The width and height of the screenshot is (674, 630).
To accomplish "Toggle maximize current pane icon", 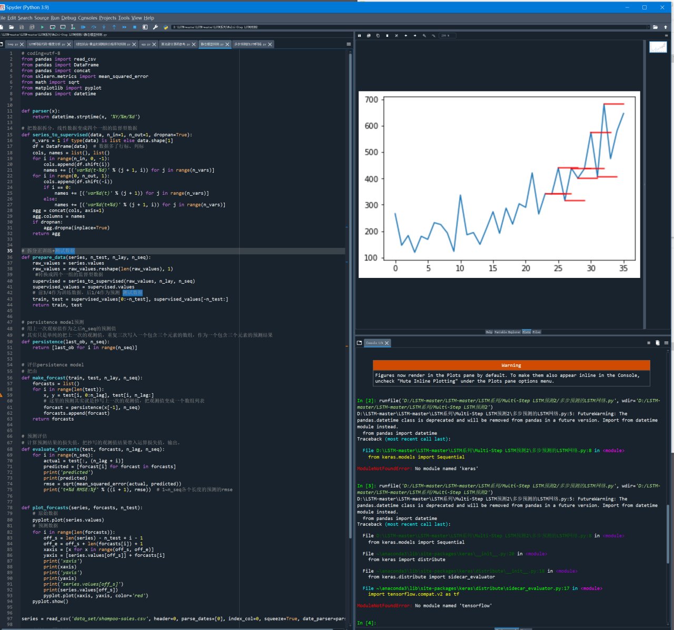I will click(145, 27).
